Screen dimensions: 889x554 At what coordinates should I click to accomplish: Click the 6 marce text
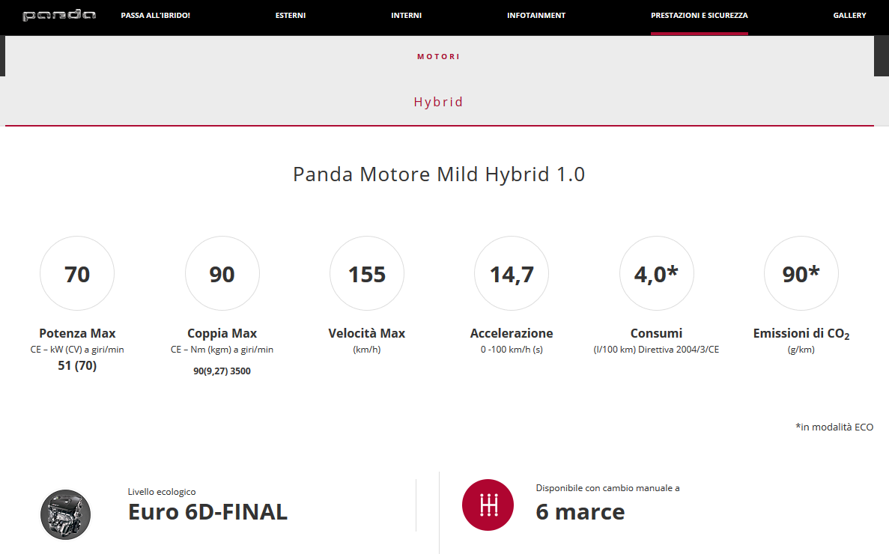[580, 512]
